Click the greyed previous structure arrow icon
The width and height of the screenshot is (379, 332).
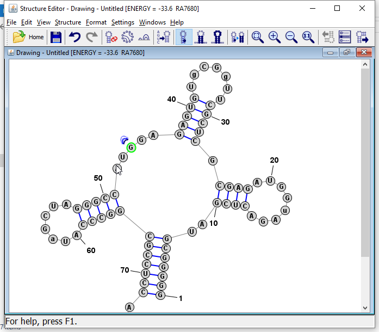click(x=328, y=37)
